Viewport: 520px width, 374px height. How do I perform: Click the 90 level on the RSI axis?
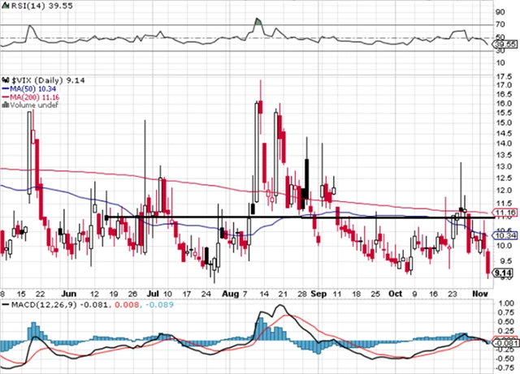(499, 12)
